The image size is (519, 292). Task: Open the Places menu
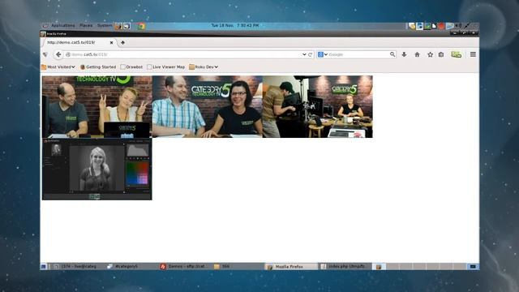coord(86,25)
